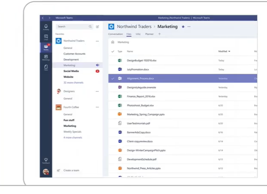Switch to the Files tab
Screen dimensions: 267x194
tap(129, 34)
